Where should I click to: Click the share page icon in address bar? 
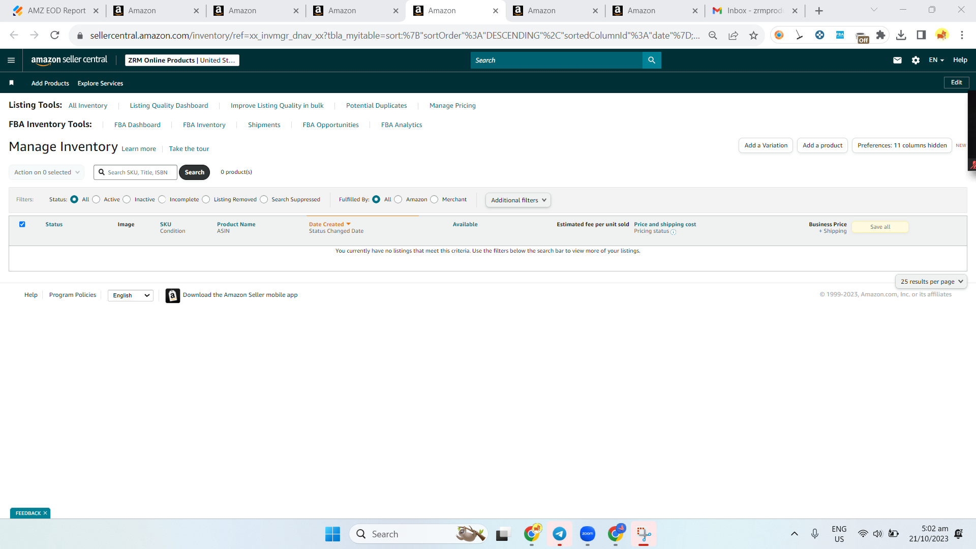click(733, 35)
